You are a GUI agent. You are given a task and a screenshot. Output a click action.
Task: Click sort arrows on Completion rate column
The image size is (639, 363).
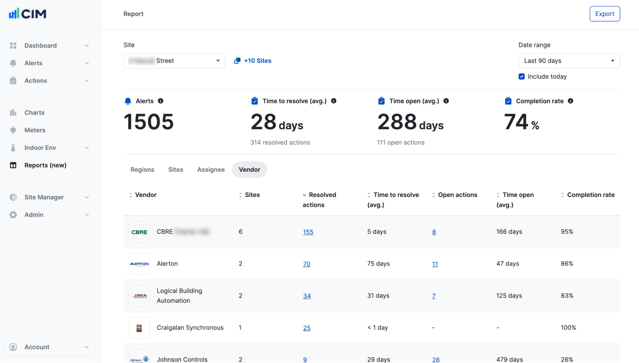563,195
